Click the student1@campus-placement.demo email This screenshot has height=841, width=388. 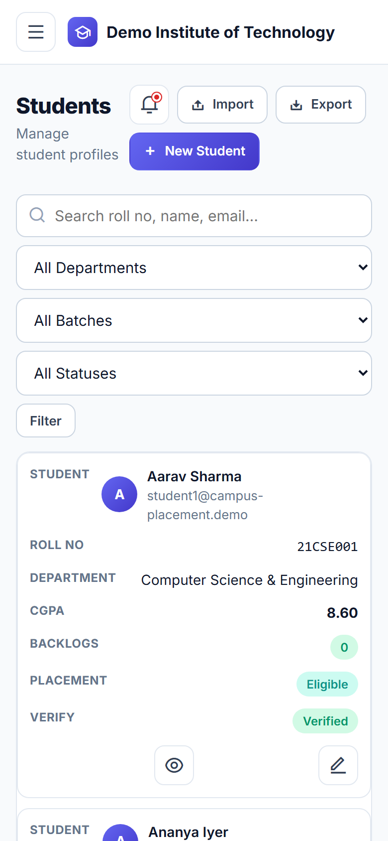205,505
